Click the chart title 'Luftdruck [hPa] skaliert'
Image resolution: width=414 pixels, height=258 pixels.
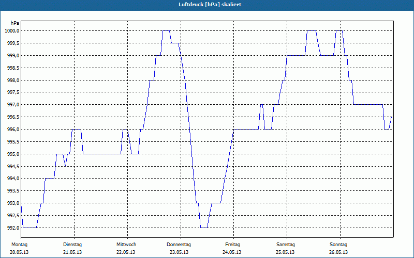(x=210, y=5)
